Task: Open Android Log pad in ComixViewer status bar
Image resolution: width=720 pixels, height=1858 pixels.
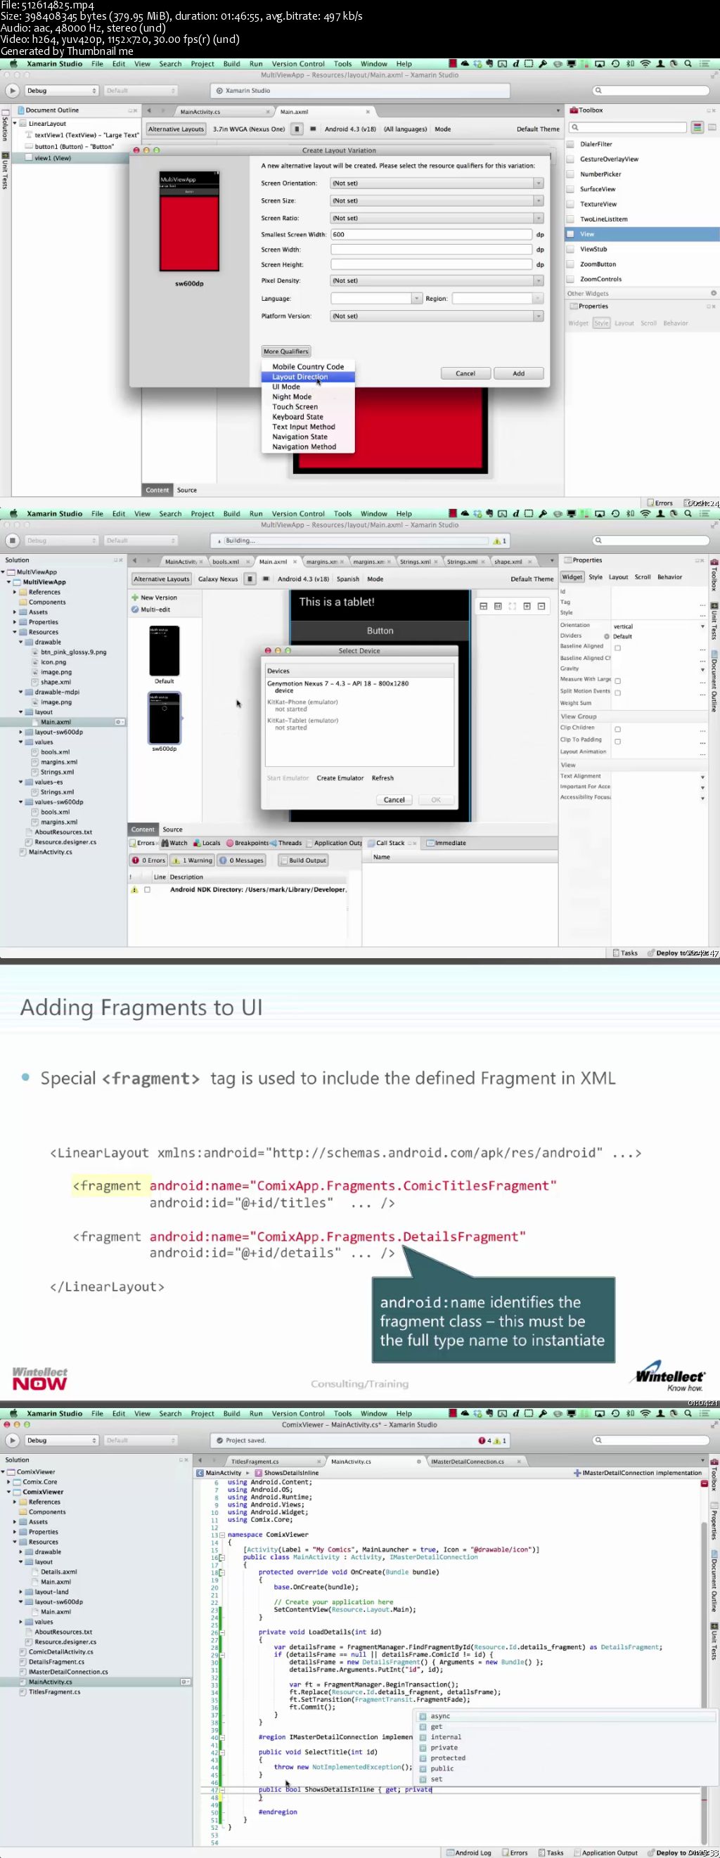Action: (469, 1852)
